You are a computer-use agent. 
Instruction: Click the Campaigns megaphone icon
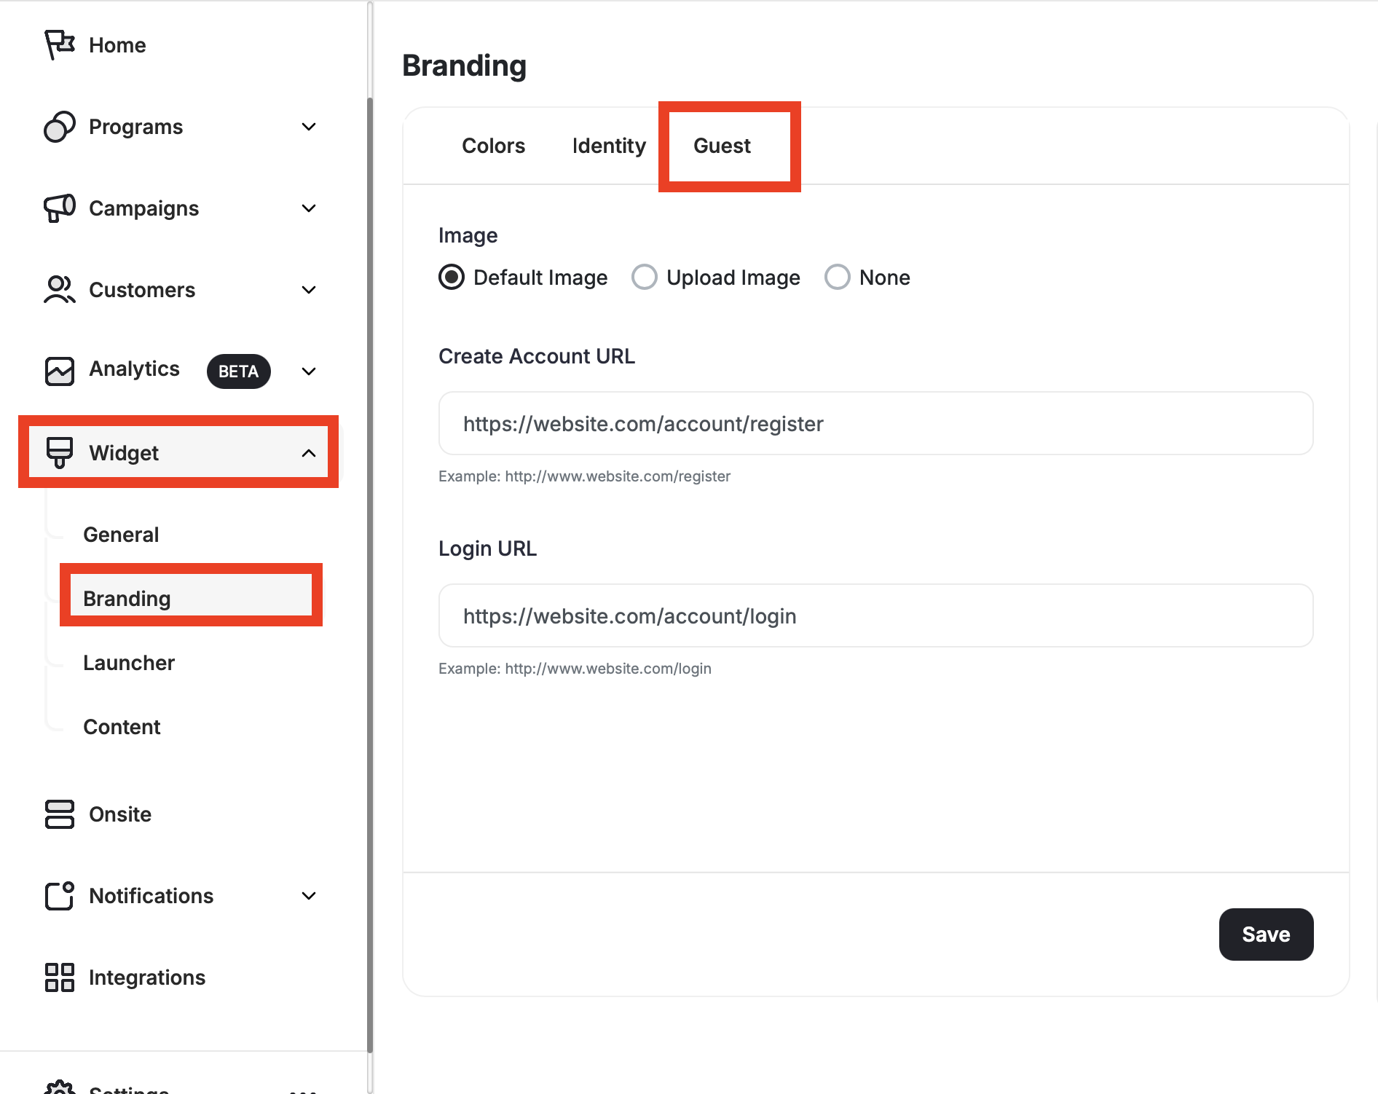[59, 208]
